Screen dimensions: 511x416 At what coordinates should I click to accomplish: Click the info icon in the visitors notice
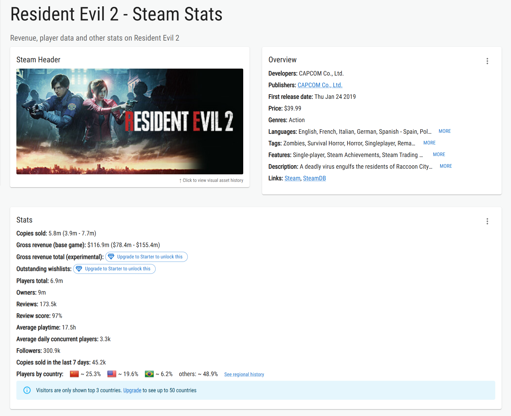point(27,390)
